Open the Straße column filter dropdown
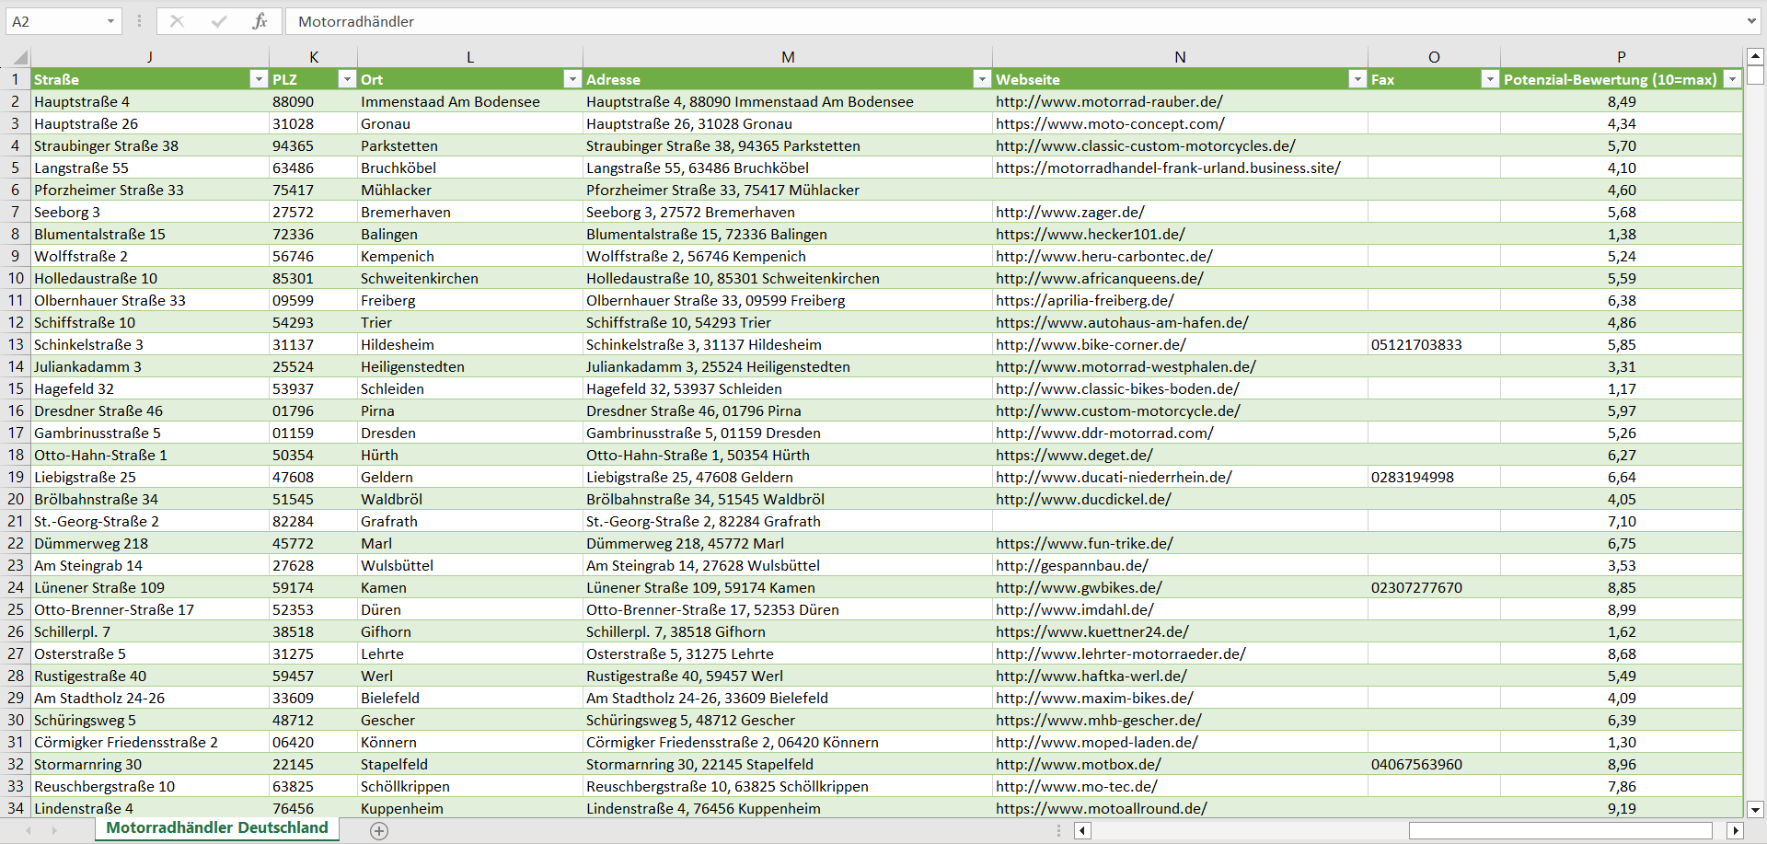This screenshot has width=1767, height=844. tap(259, 79)
